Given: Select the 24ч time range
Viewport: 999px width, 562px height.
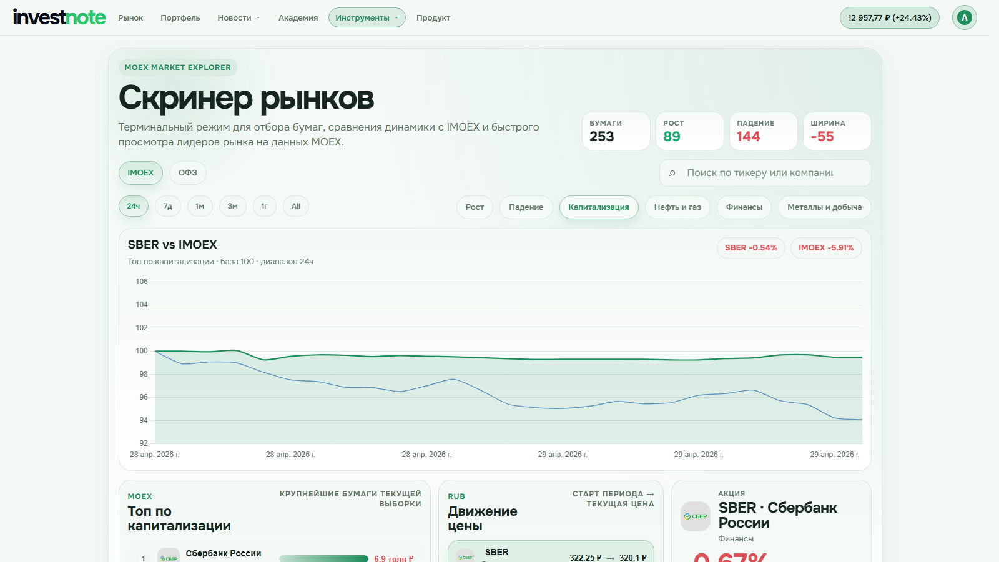Looking at the screenshot, I should [134, 206].
